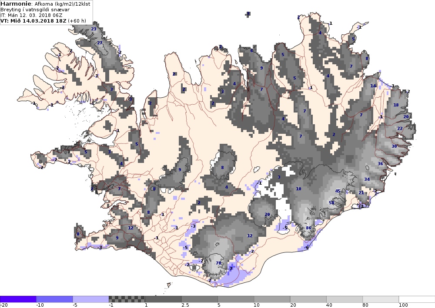The height and width of the screenshot is (308, 435).
Task: Click the map value 22 in the Eastfjords
Action: pyautogui.click(x=400, y=129)
